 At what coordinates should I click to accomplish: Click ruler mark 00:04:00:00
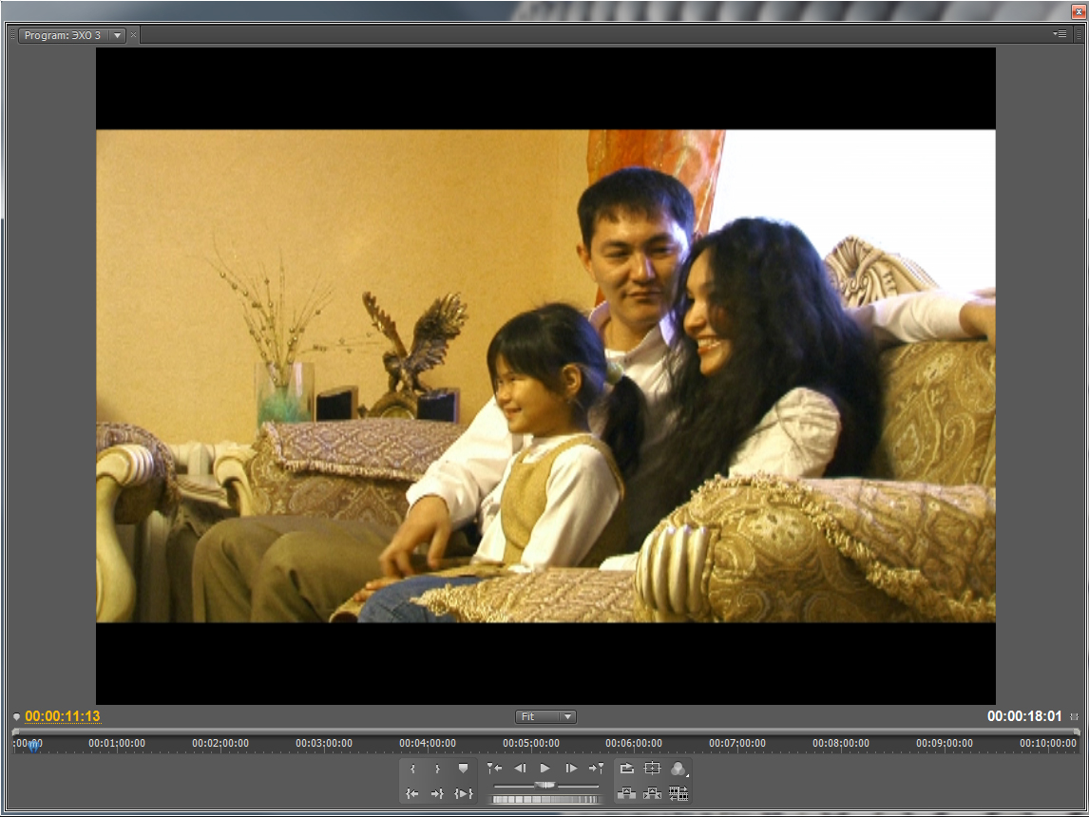coord(427,743)
